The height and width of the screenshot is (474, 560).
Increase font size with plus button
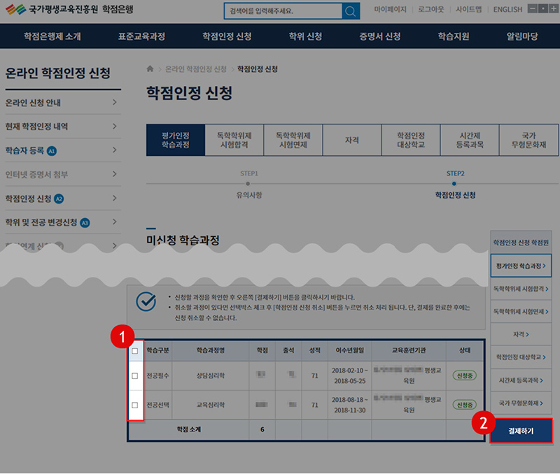pyautogui.click(x=552, y=9)
